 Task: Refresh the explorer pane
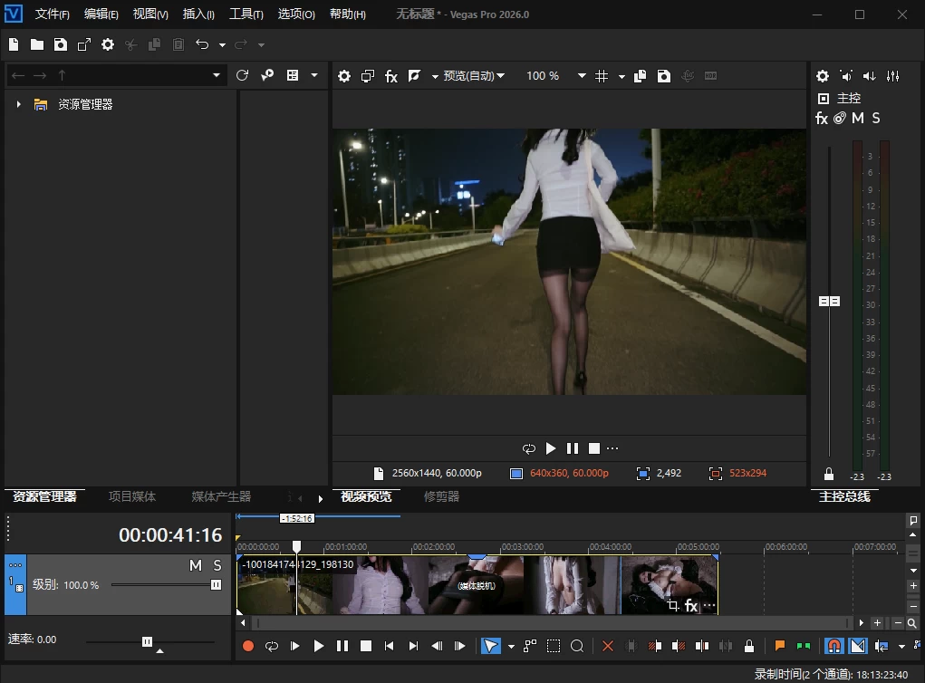242,75
